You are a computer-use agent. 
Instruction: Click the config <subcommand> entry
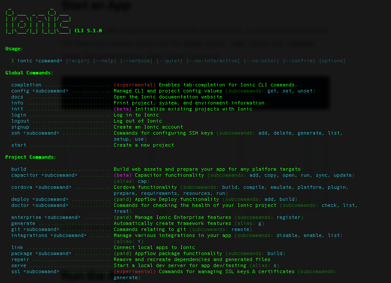tap(40, 91)
